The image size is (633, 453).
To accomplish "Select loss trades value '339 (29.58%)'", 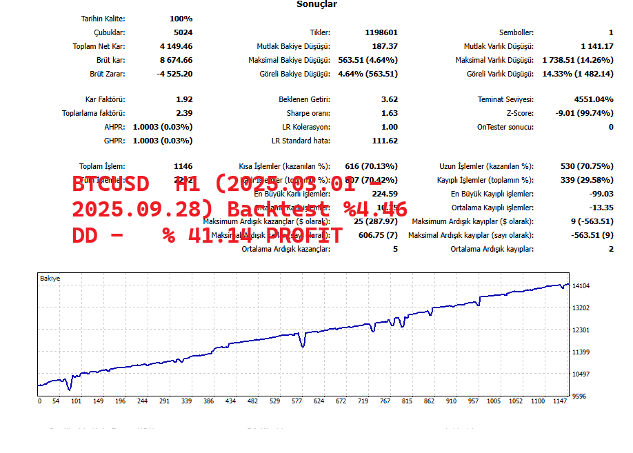I will click(587, 180).
